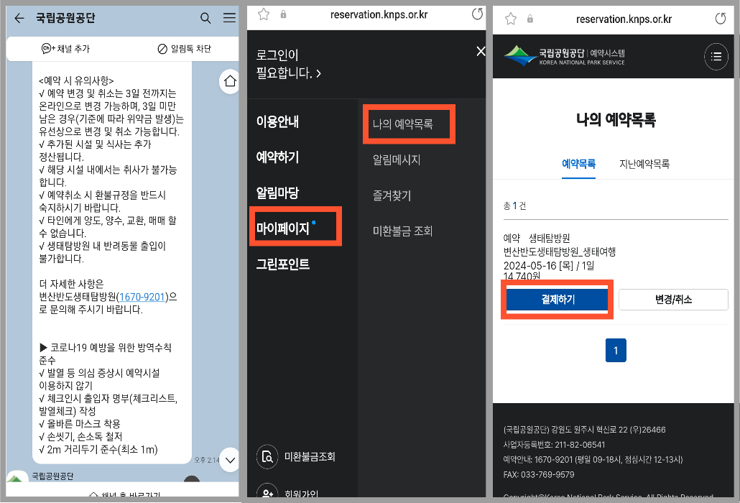Tap the 2024-05-16 [목] / 1일 date text
The height and width of the screenshot is (503, 740).
(549, 266)
